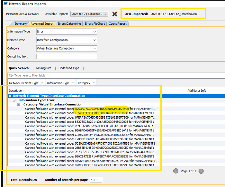225x187 pixels.
Task: Click the search magnifier icon in filter box
Action: point(11,75)
